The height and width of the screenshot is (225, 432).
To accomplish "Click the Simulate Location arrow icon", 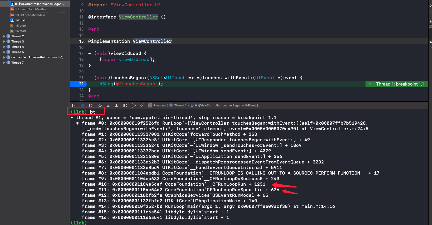I will (x=142, y=105).
